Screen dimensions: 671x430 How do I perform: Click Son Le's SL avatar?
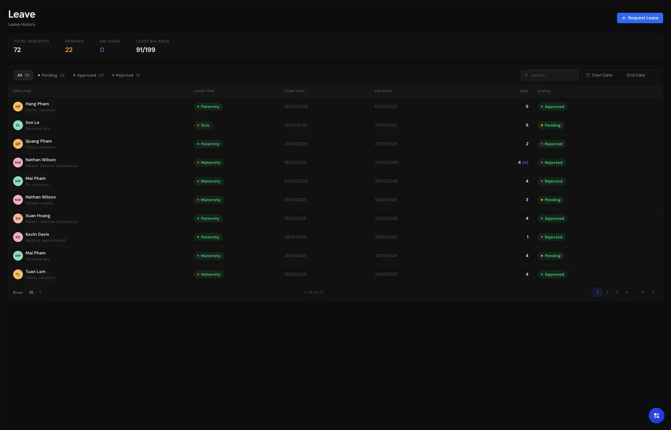tap(18, 125)
